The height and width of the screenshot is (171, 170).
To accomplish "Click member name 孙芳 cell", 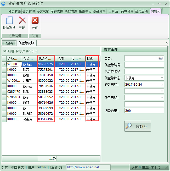I will click(30, 70).
